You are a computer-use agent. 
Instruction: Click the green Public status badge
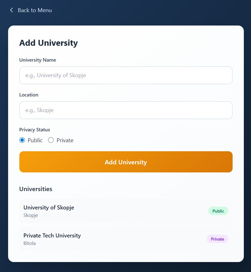(218, 211)
